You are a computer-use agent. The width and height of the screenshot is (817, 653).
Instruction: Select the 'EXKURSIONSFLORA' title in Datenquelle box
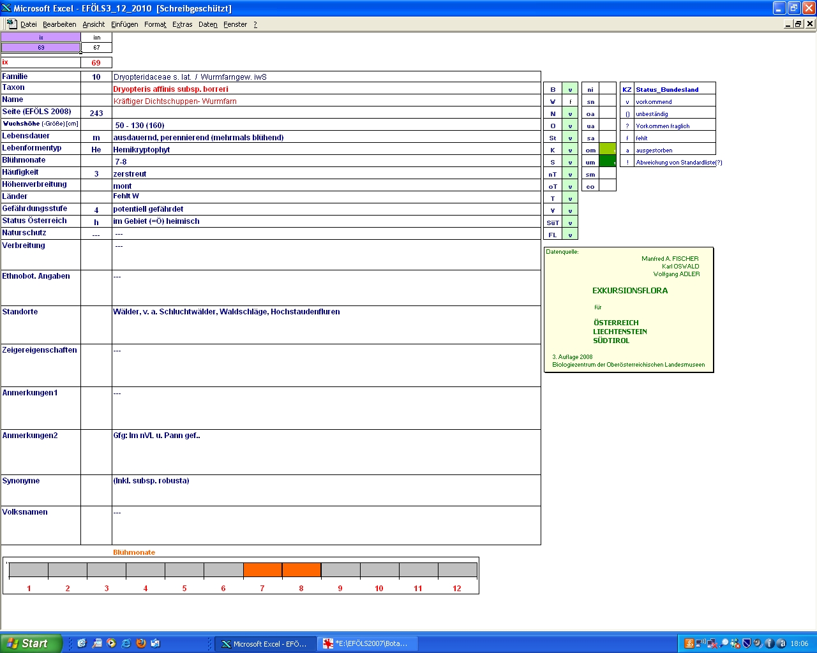click(630, 291)
